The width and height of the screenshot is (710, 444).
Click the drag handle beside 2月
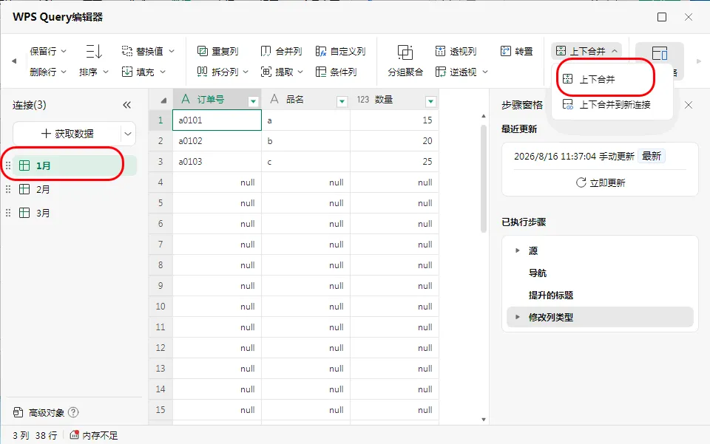[7, 189]
